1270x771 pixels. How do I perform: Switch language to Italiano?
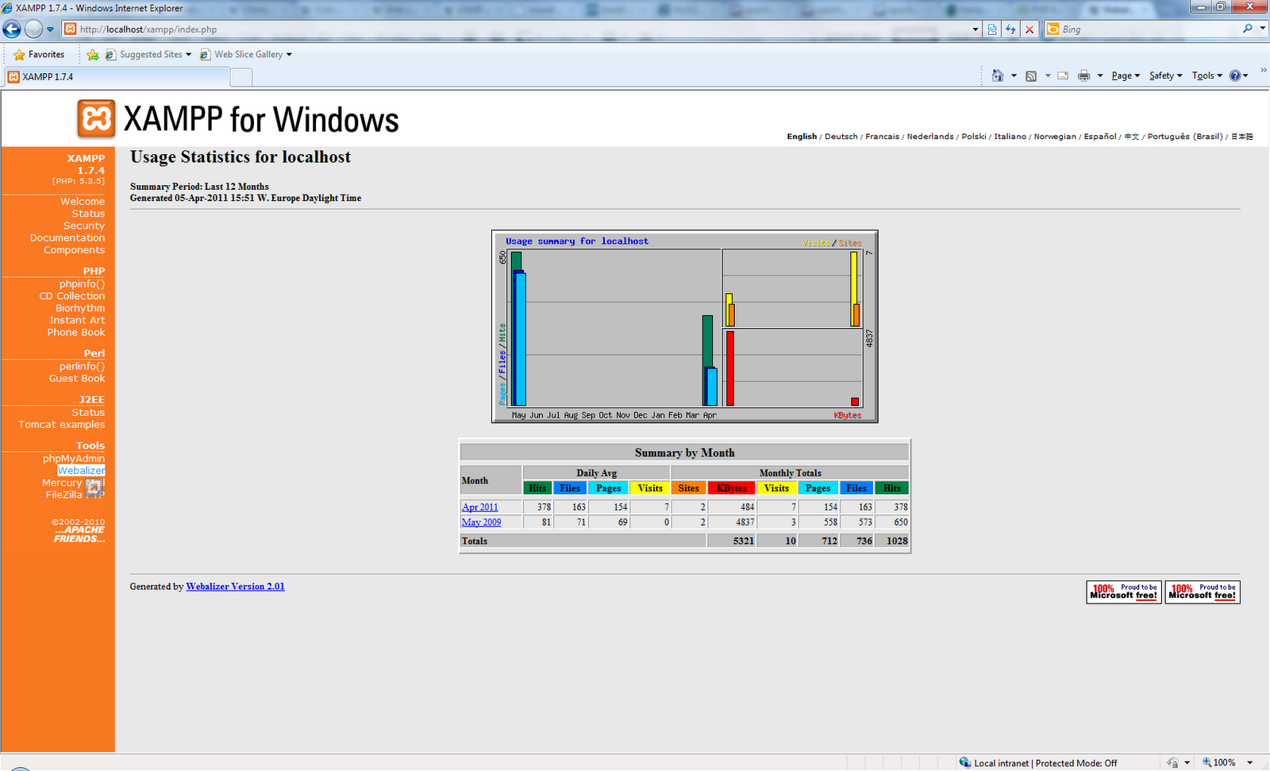[1010, 137]
